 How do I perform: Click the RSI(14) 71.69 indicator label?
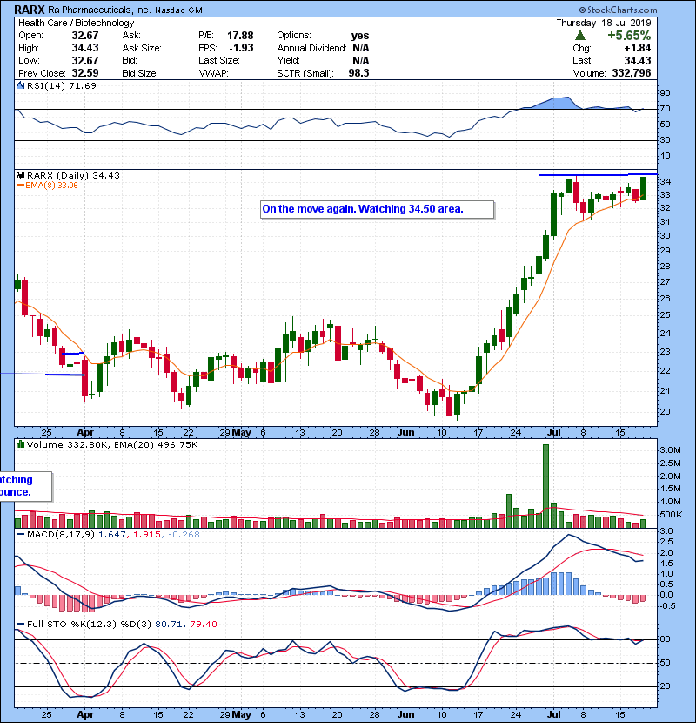click(x=62, y=85)
